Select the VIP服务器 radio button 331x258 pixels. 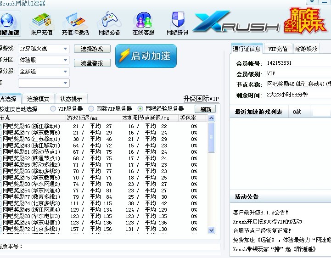tap(53, 109)
